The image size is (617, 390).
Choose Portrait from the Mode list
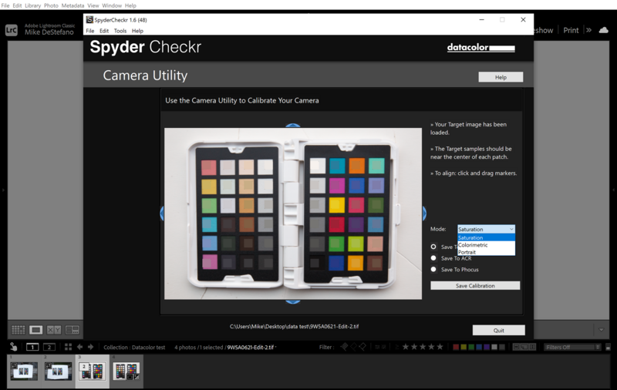tap(486, 252)
